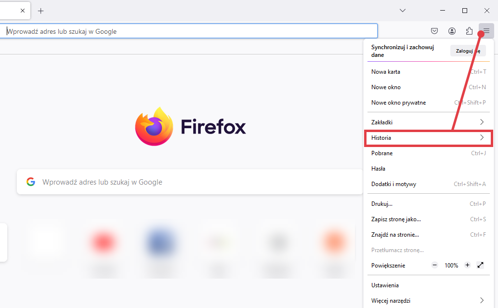Image resolution: width=498 pixels, height=308 pixels.
Task: Open the Firefox hamburger application menu
Action: 486,31
